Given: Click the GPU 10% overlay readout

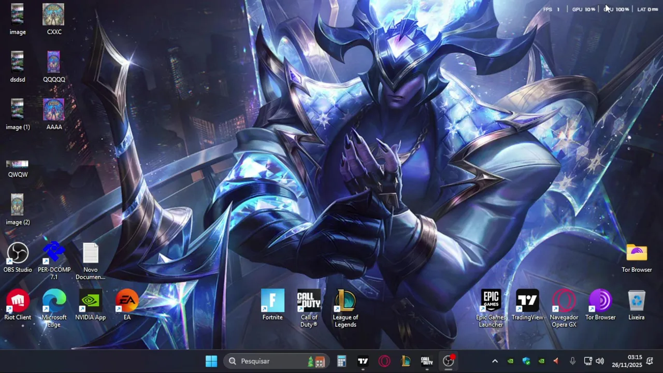Looking at the screenshot, I should point(584,9).
